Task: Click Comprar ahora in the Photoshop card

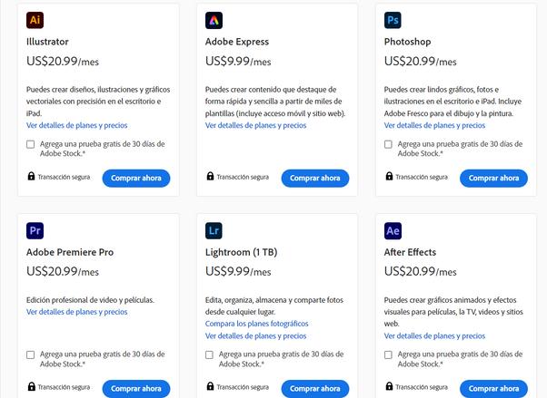Action: point(493,178)
